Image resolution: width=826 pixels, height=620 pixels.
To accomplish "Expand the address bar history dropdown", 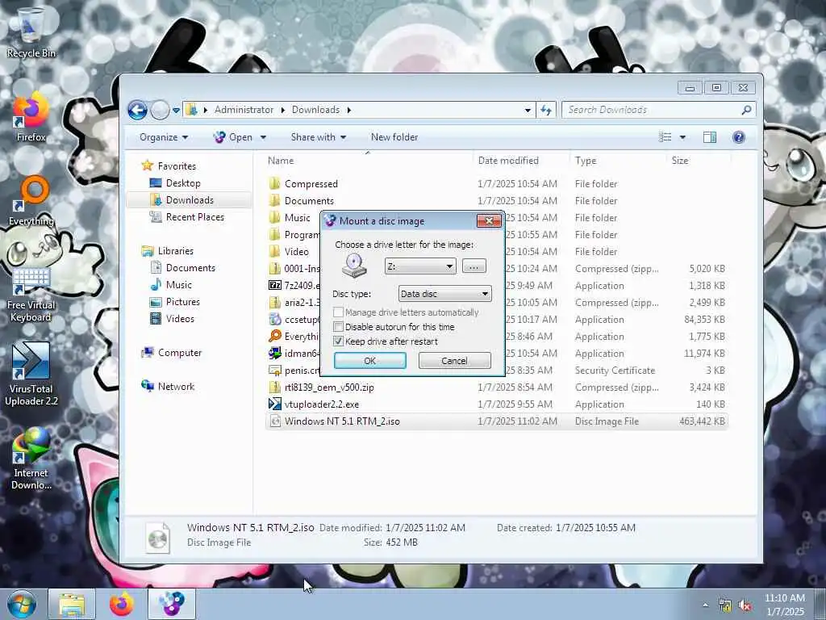I will click(x=528, y=110).
